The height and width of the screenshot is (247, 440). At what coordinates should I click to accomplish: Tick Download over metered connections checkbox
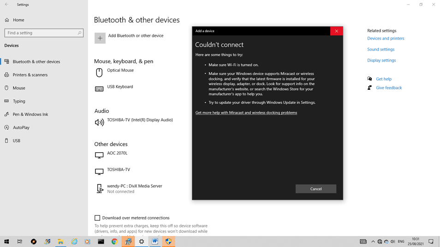click(97, 218)
